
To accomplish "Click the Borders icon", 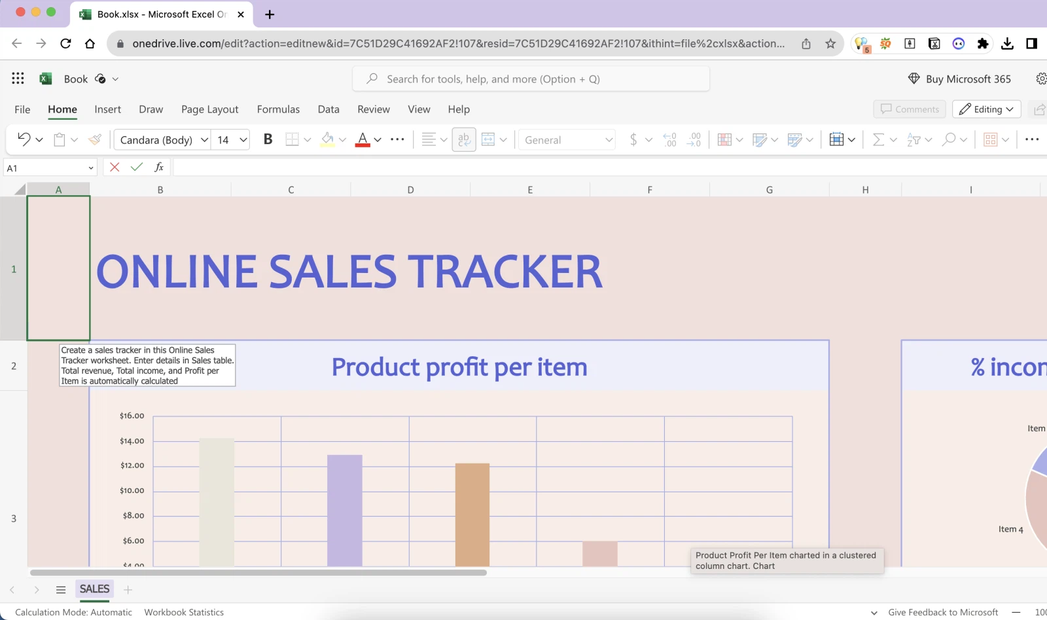I will click(x=292, y=139).
